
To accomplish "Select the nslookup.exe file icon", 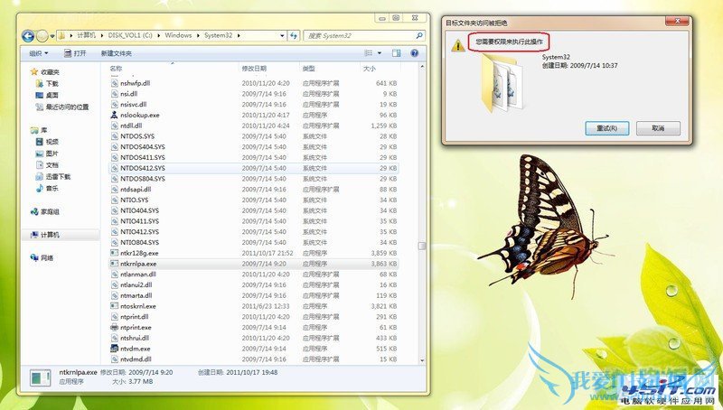I will (x=115, y=115).
